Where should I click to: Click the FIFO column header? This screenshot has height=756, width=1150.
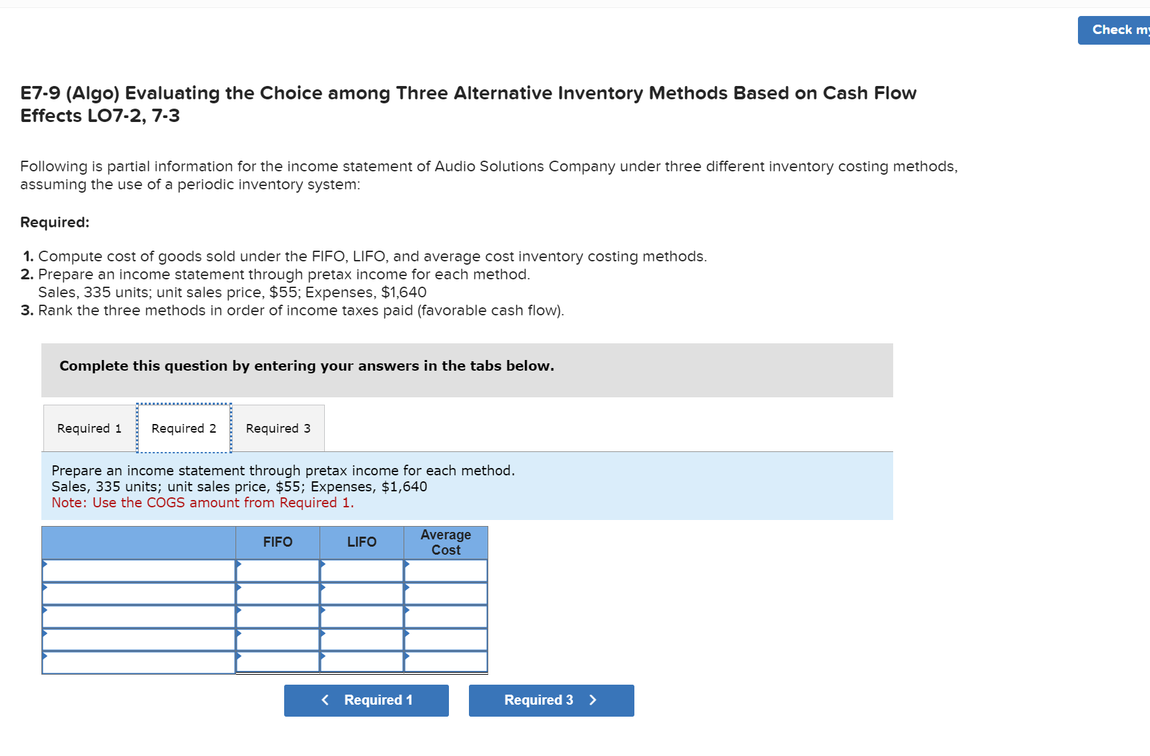[277, 542]
